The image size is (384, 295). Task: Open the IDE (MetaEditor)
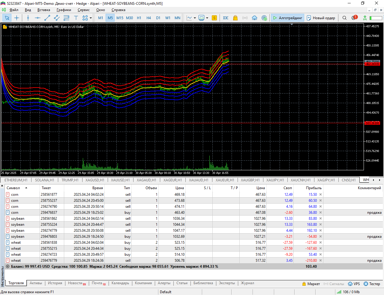(226, 18)
